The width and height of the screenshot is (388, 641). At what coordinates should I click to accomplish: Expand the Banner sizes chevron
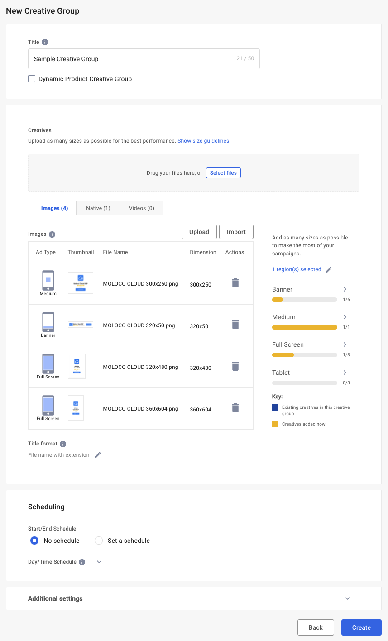[x=345, y=289]
